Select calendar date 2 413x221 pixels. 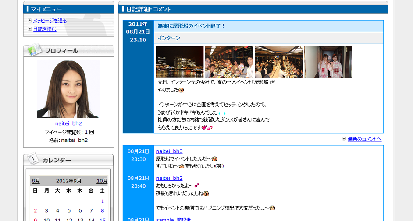pyautogui.click(x=36, y=211)
